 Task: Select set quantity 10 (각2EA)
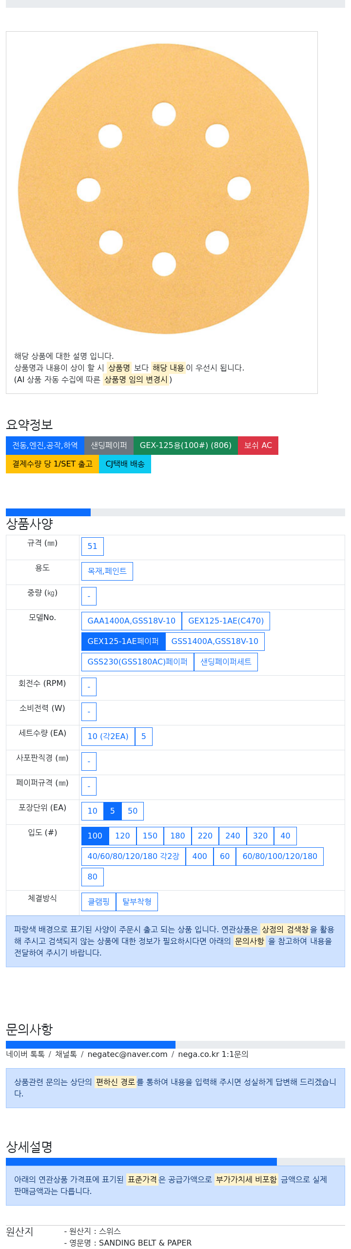(108, 737)
